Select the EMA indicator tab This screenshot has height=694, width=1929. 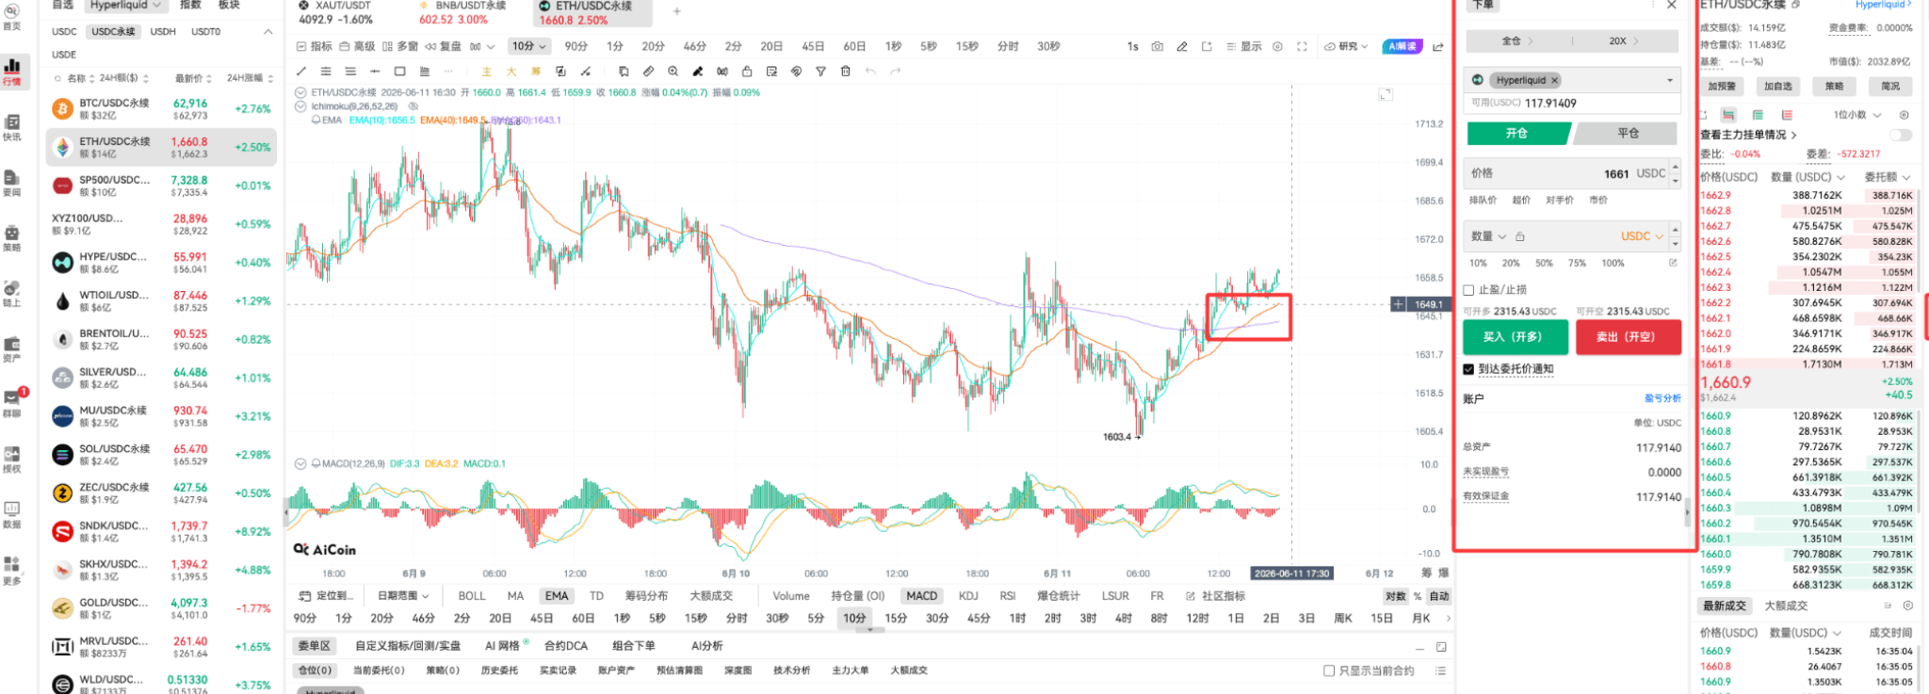(x=557, y=596)
